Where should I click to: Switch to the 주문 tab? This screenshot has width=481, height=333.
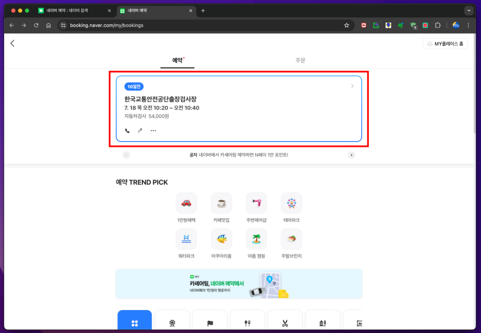tap(300, 60)
